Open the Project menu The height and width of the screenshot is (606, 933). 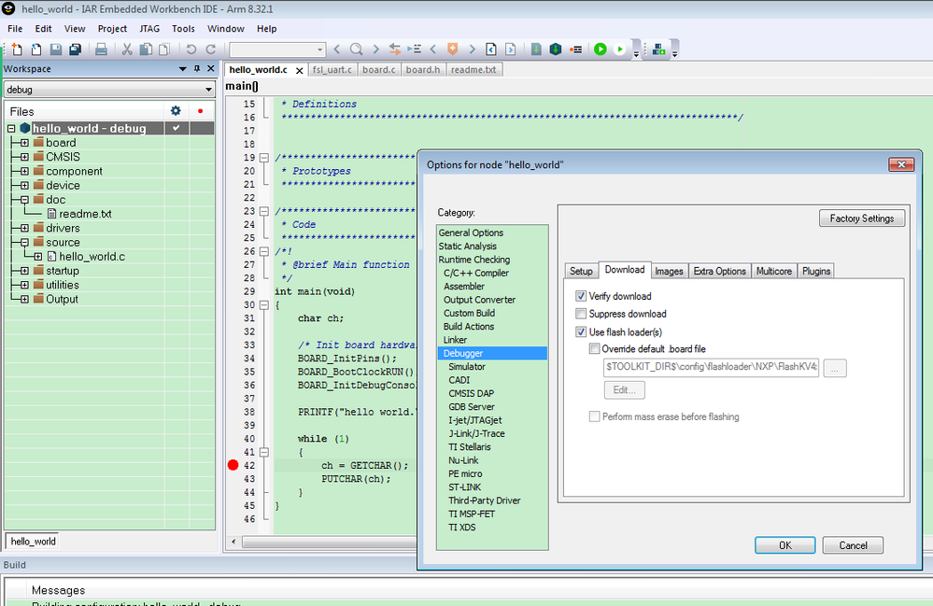coord(112,29)
